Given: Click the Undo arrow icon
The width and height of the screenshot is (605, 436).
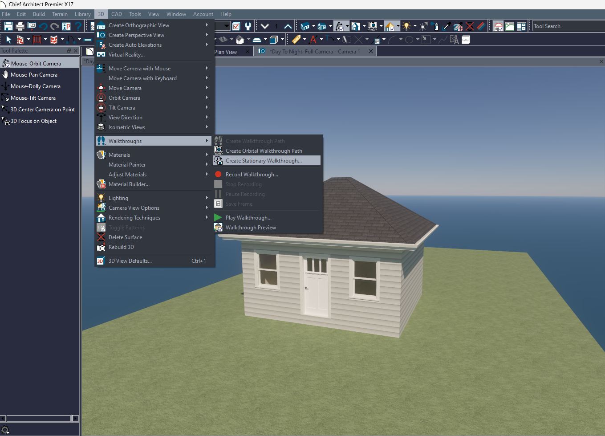Looking at the screenshot, I should (x=43, y=26).
